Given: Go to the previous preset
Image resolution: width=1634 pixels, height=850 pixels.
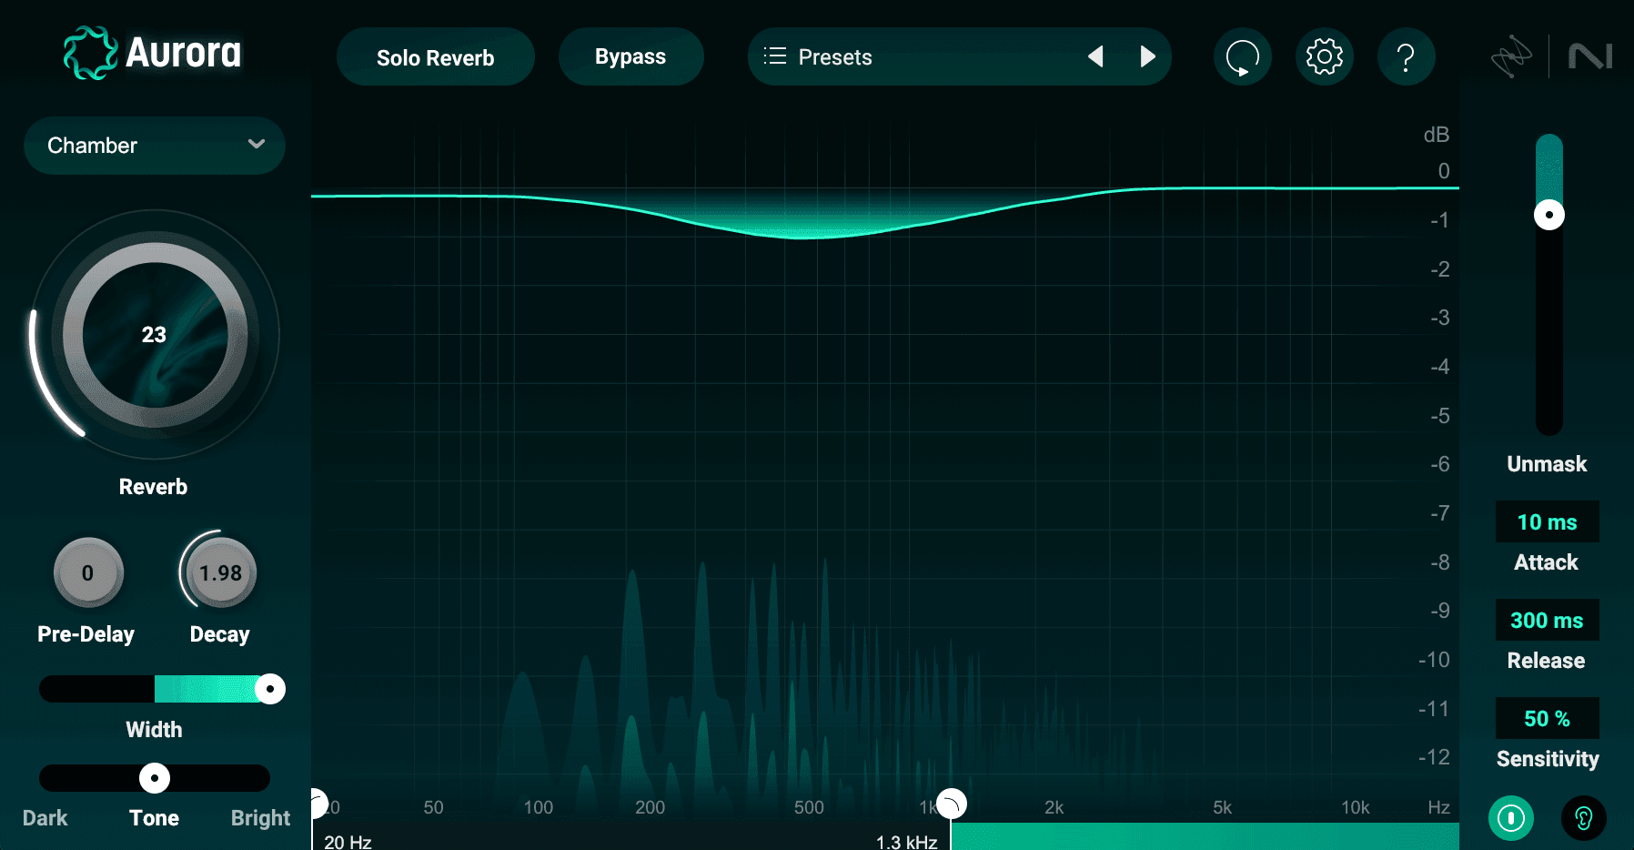Looking at the screenshot, I should [1096, 56].
